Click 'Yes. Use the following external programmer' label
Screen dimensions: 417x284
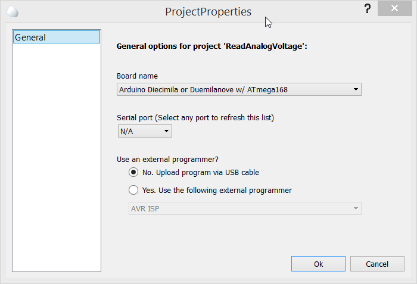[217, 191]
